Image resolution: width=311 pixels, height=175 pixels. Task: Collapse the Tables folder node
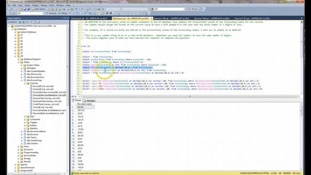pyautogui.click(x=18, y=62)
